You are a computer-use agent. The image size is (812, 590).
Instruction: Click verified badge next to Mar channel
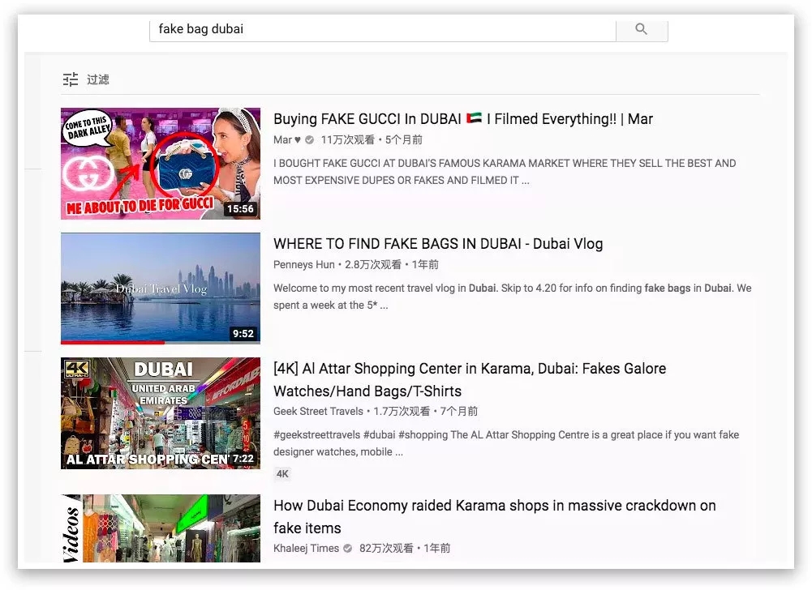click(309, 140)
